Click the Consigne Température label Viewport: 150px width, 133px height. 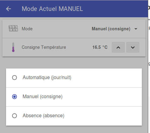44,47
